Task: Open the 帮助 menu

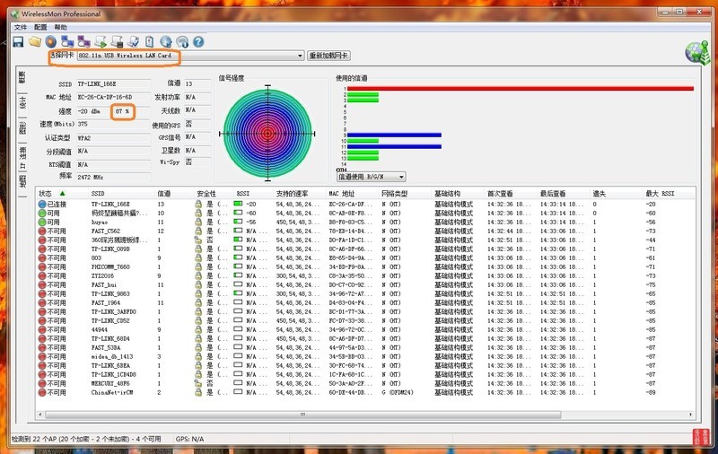Action: [x=61, y=28]
